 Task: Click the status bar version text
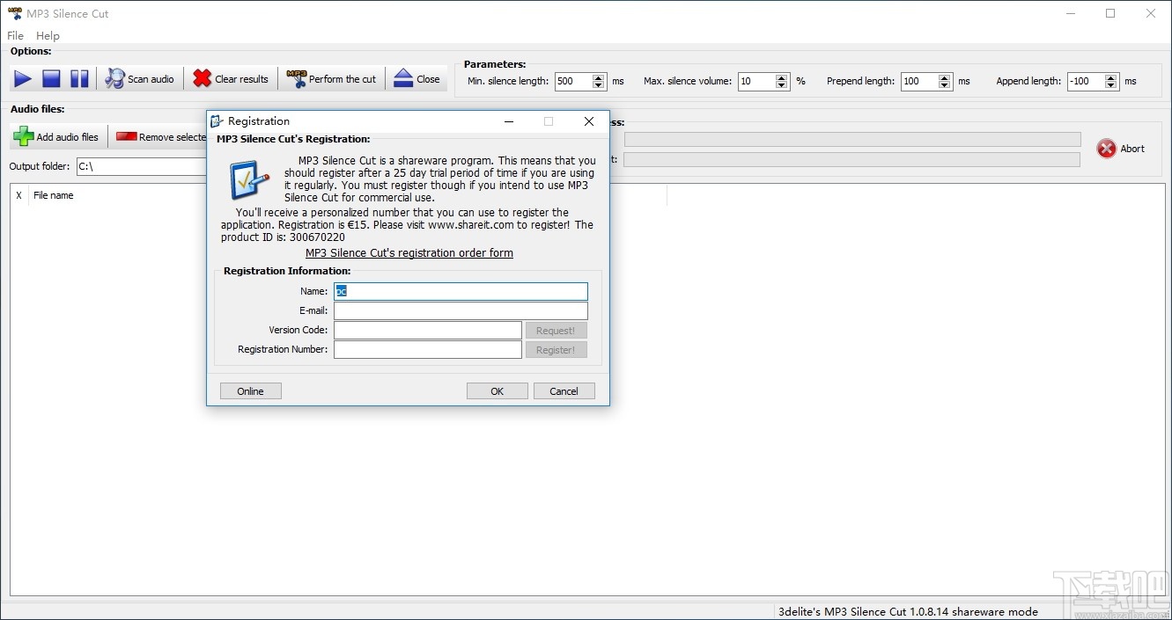908,611
